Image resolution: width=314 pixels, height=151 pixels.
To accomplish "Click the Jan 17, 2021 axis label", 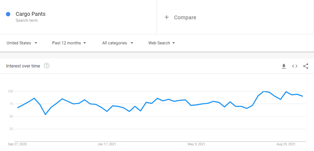I will coord(107,144).
